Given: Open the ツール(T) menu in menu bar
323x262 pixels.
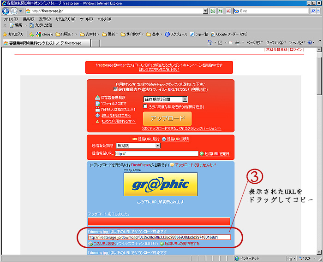Looking at the screenshot, I should [86, 19].
